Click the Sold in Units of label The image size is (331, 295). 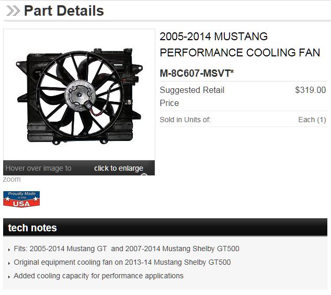click(x=185, y=120)
